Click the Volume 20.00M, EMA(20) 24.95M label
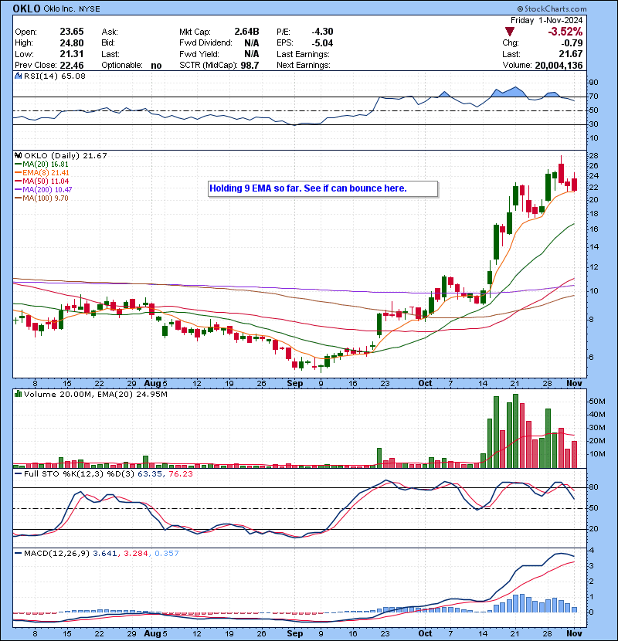The image size is (618, 641). point(95,394)
